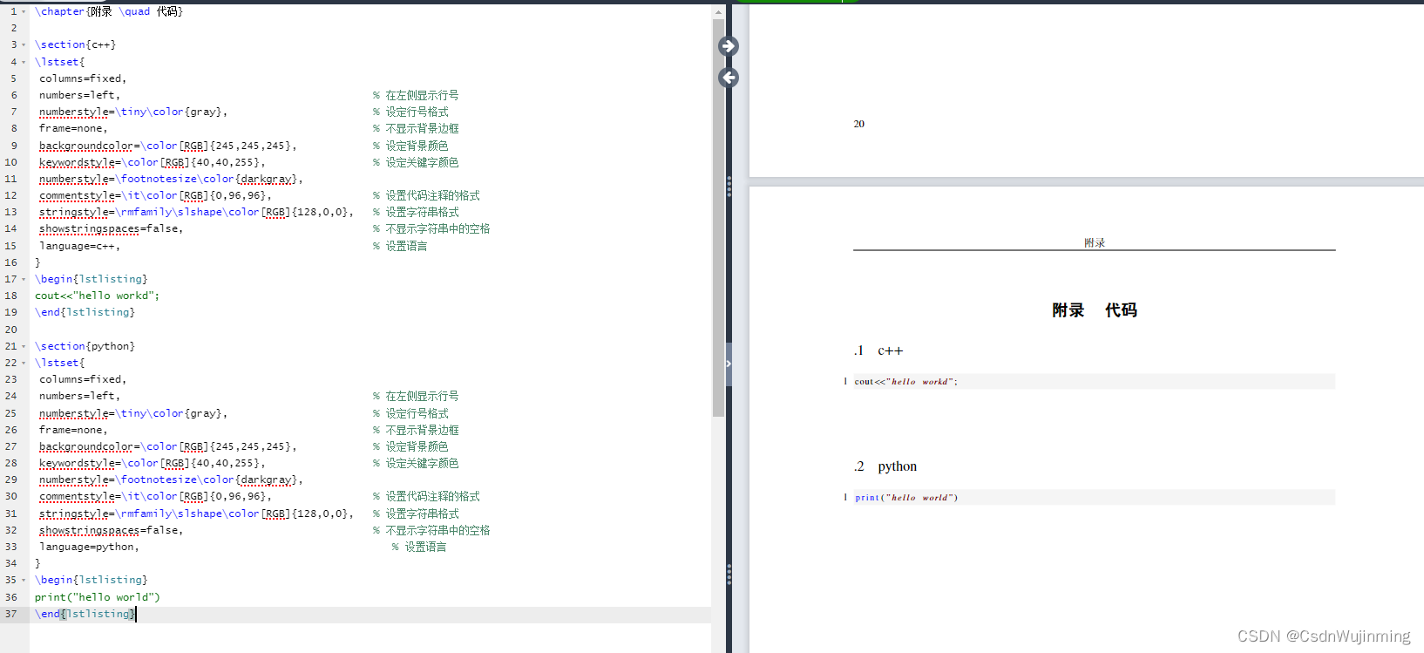This screenshot has height=653, width=1424.
Task: Click the \section{python} source line
Action: pyautogui.click(x=85, y=346)
